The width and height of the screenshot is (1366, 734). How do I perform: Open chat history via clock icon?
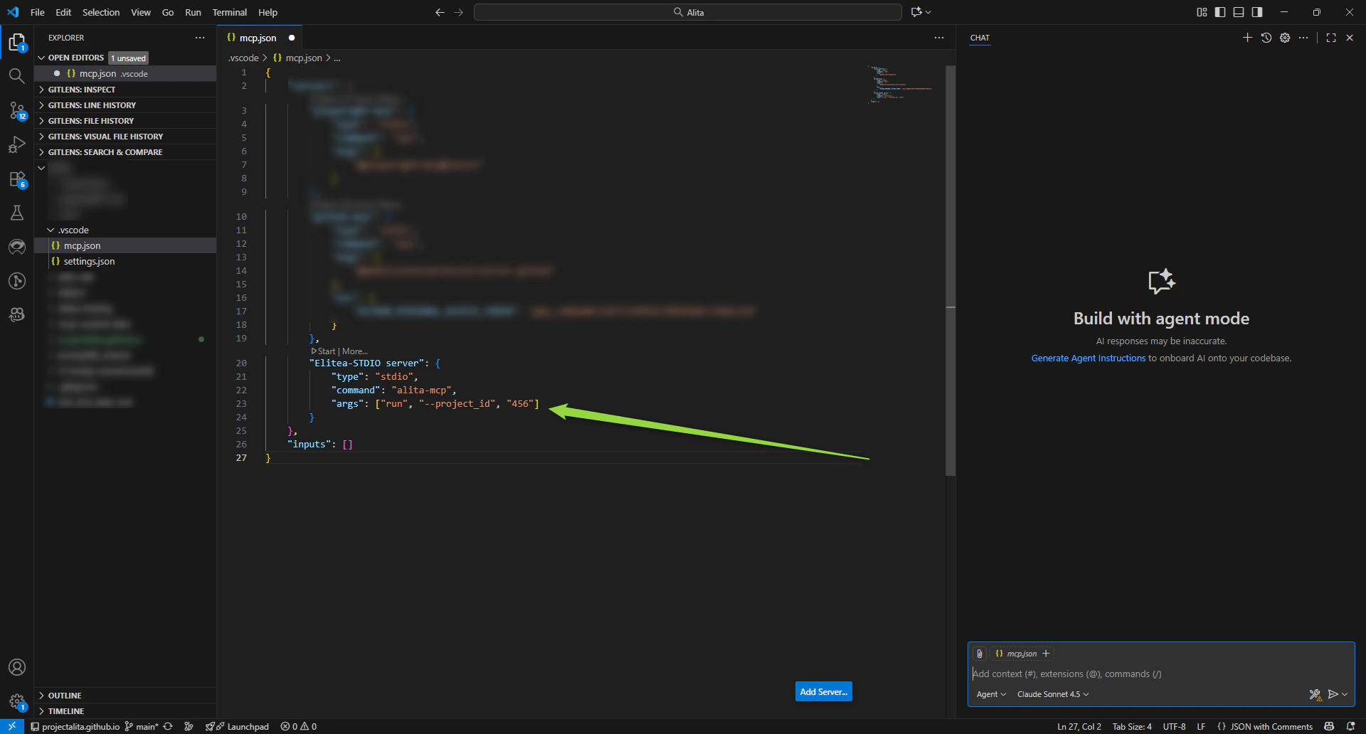pyautogui.click(x=1266, y=38)
